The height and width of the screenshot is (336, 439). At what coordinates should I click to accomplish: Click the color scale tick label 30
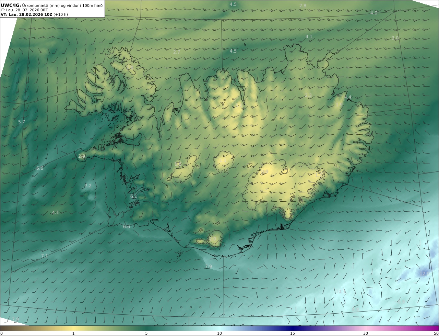point(366,333)
